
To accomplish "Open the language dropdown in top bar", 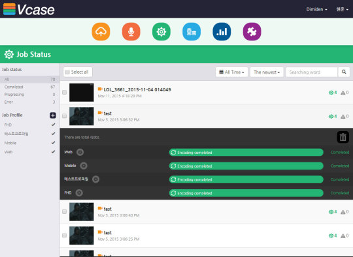I will [x=342, y=9].
